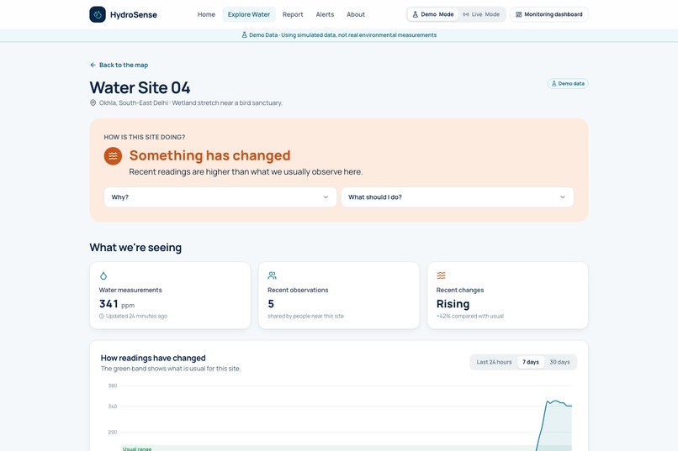This screenshot has width=678, height=451.
Task: Click the 341 ppm reading value
Action: pyautogui.click(x=117, y=304)
